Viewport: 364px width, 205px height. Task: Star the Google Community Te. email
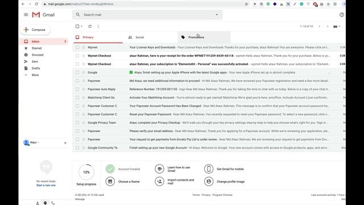click(84, 147)
